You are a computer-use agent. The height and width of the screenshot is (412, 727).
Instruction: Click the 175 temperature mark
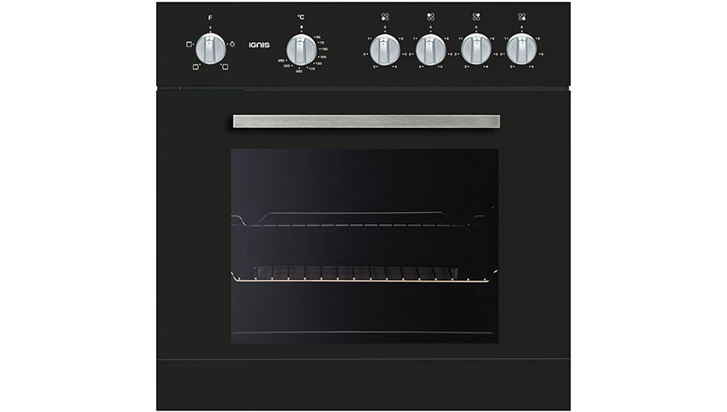pos(311,69)
